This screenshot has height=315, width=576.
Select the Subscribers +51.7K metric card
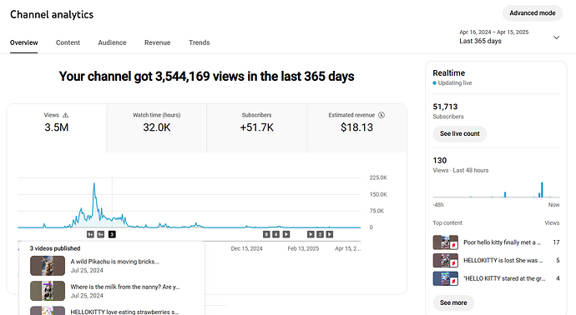pyautogui.click(x=257, y=128)
